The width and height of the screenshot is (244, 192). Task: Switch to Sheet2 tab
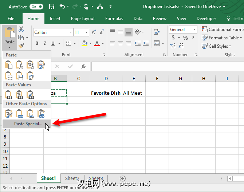[72, 178]
